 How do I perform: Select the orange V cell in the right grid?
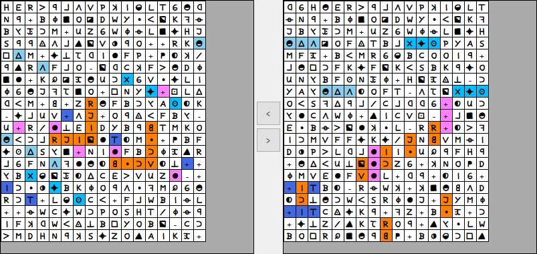click(361, 176)
